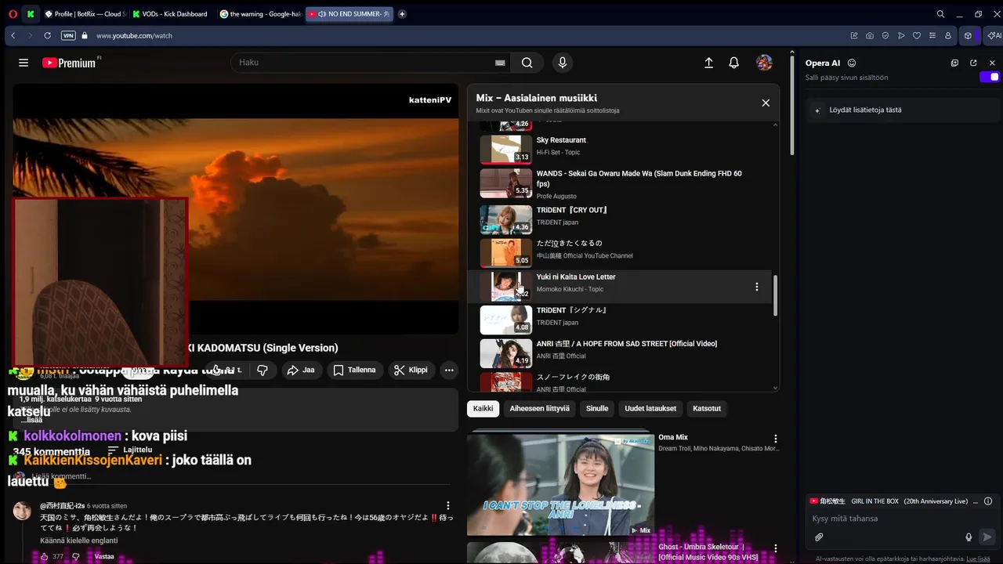Start new chat in Opera AI panel

coord(954,63)
